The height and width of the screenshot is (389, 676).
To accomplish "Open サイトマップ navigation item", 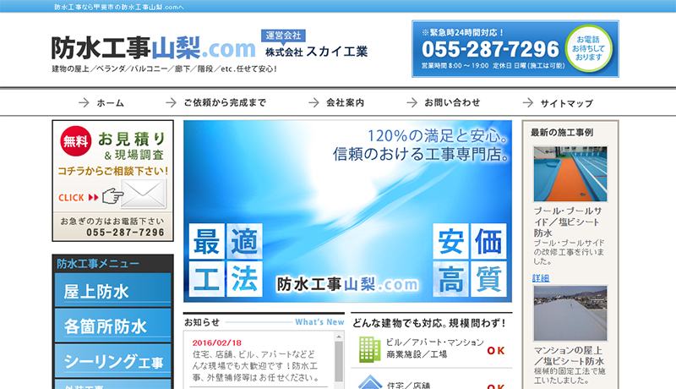I will click(x=558, y=103).
